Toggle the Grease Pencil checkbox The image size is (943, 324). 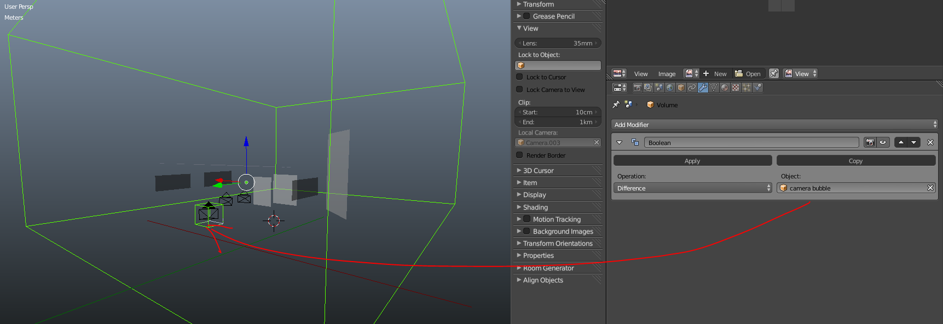527,16
